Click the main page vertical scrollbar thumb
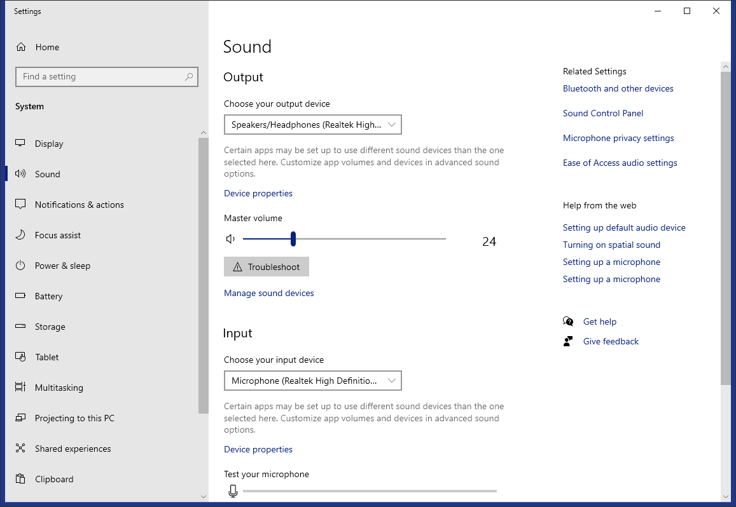736x507 pixels. tap(726, 229)
